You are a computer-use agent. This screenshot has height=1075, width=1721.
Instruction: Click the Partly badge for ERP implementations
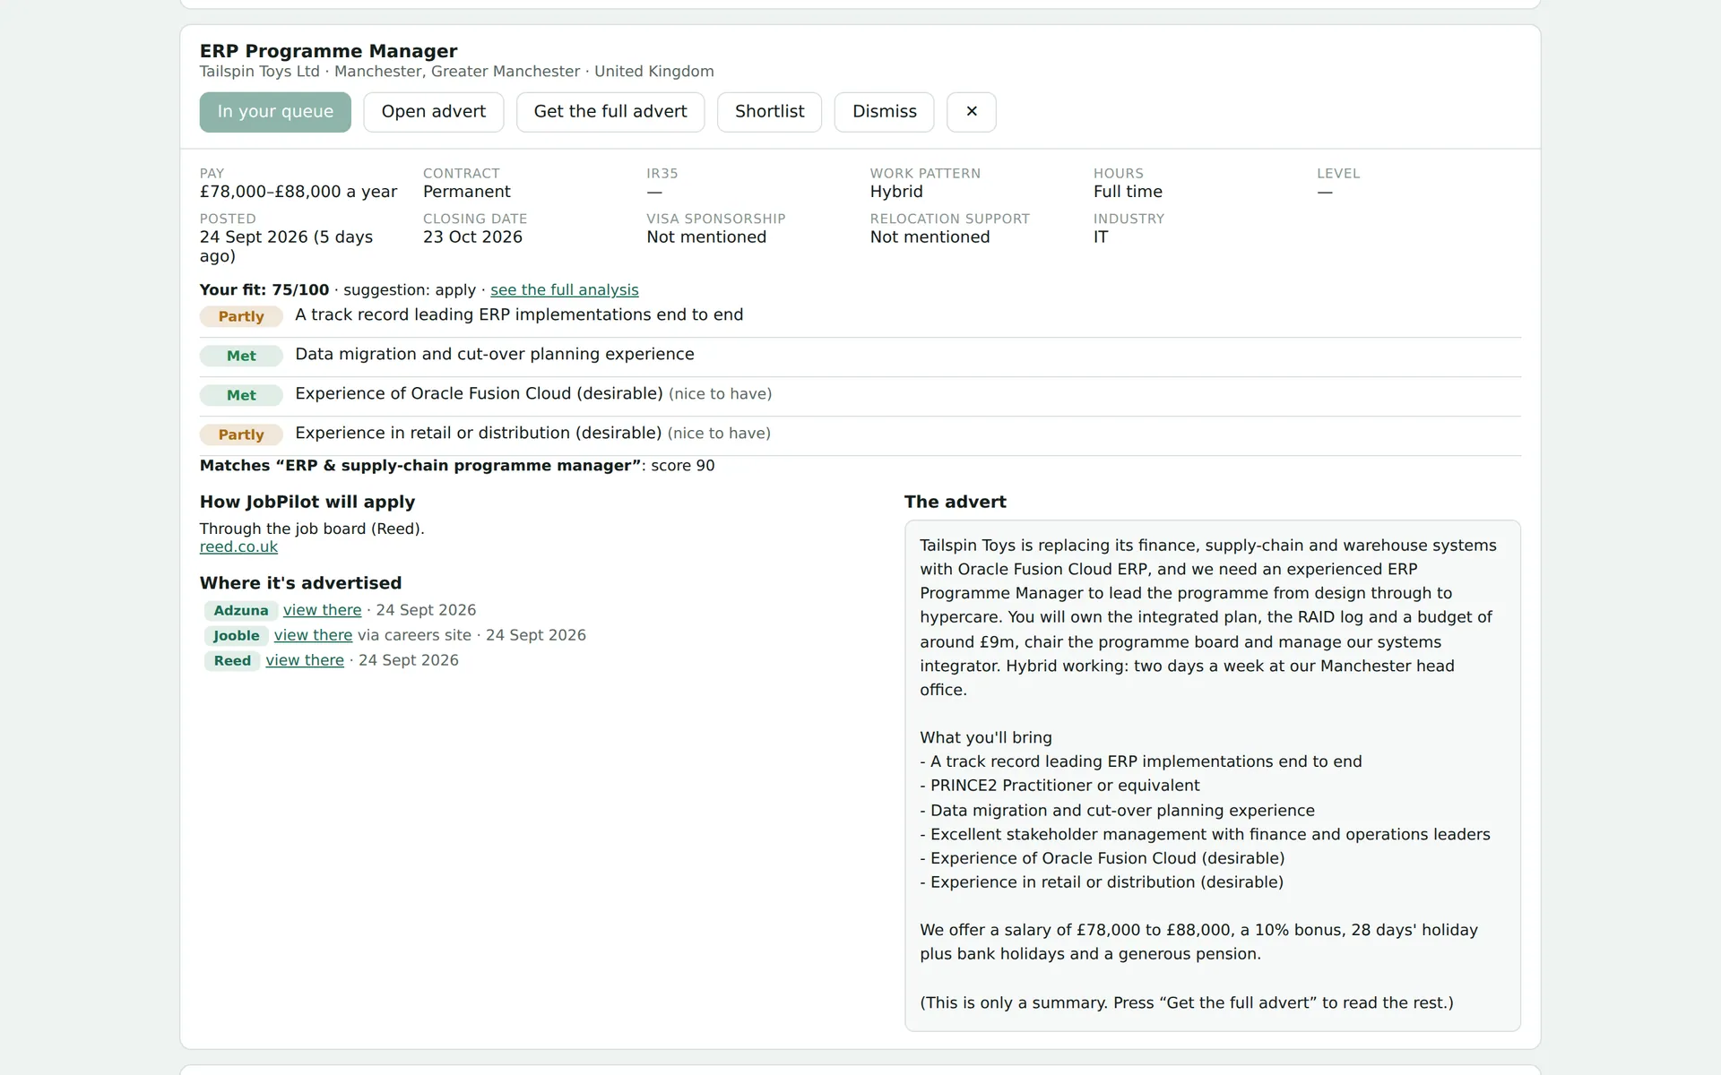point(241,316)
